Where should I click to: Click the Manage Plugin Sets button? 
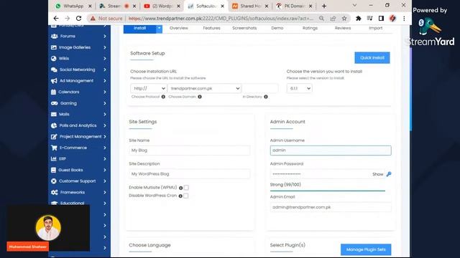(366, 249)
